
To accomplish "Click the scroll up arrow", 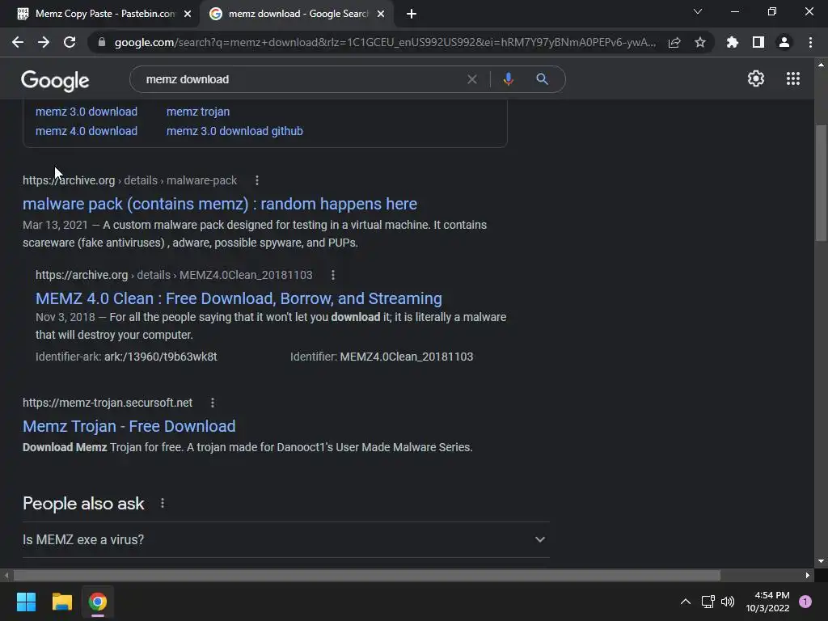I will point(821,65).
